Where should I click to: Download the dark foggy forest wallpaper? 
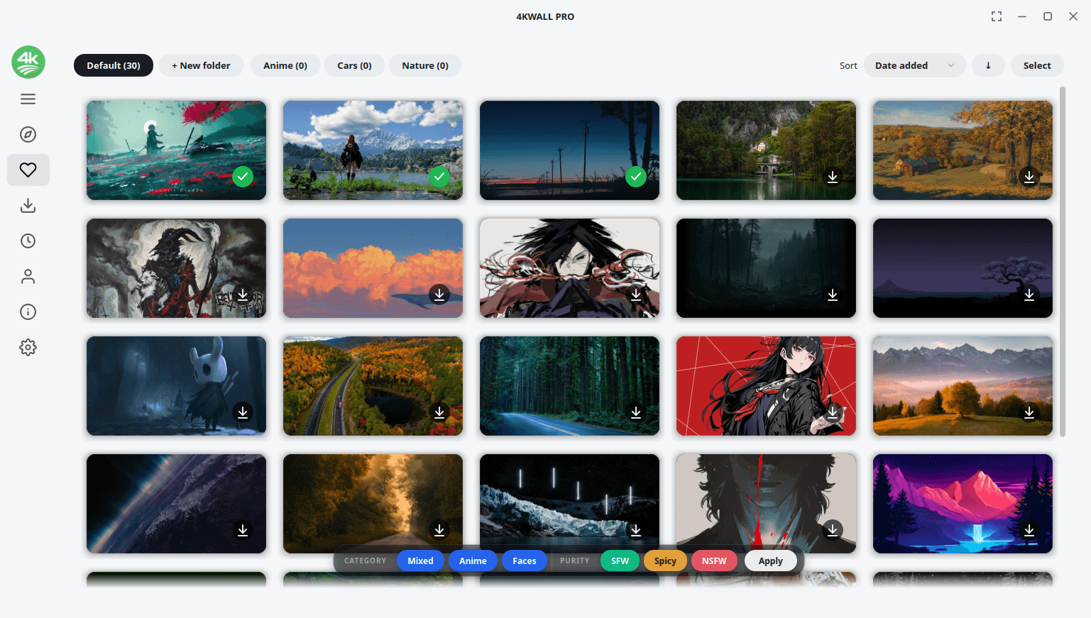833,294
